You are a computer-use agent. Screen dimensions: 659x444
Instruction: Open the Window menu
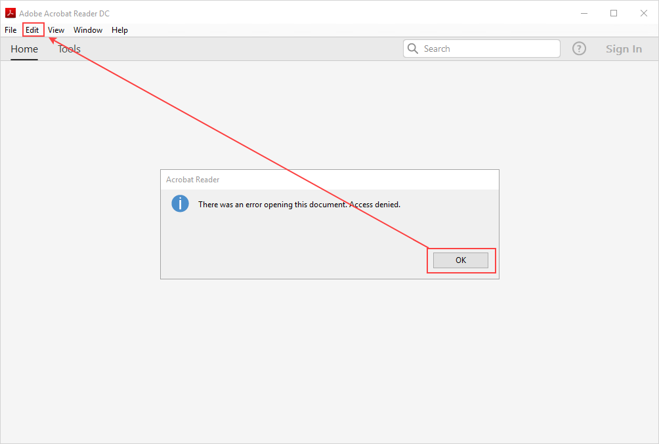(88, 30)
